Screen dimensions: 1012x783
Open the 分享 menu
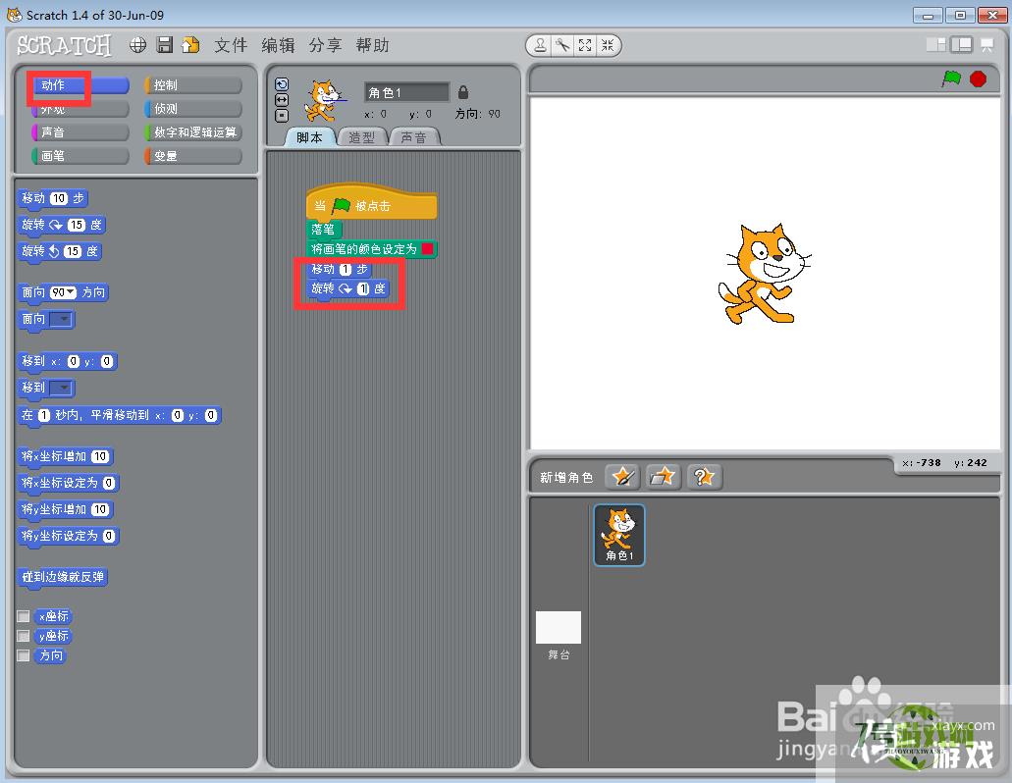click(x=325, y=45)
